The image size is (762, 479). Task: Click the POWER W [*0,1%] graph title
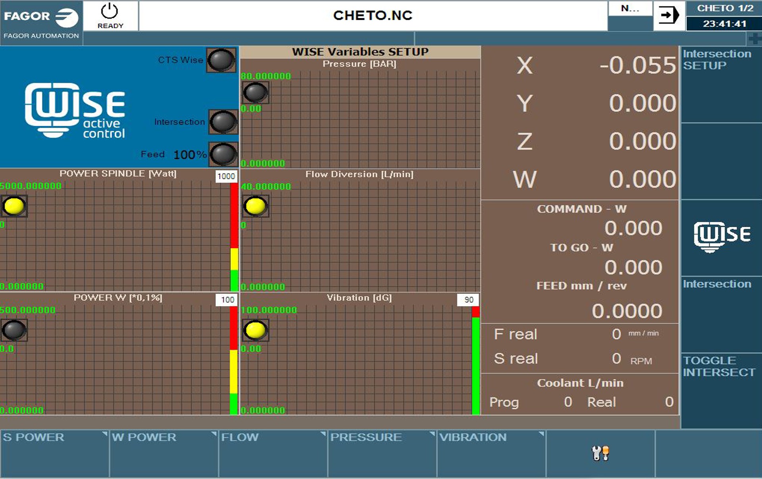[118, 298]
